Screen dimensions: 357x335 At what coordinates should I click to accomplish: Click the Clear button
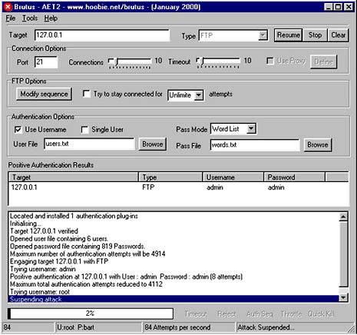(339, 35)
